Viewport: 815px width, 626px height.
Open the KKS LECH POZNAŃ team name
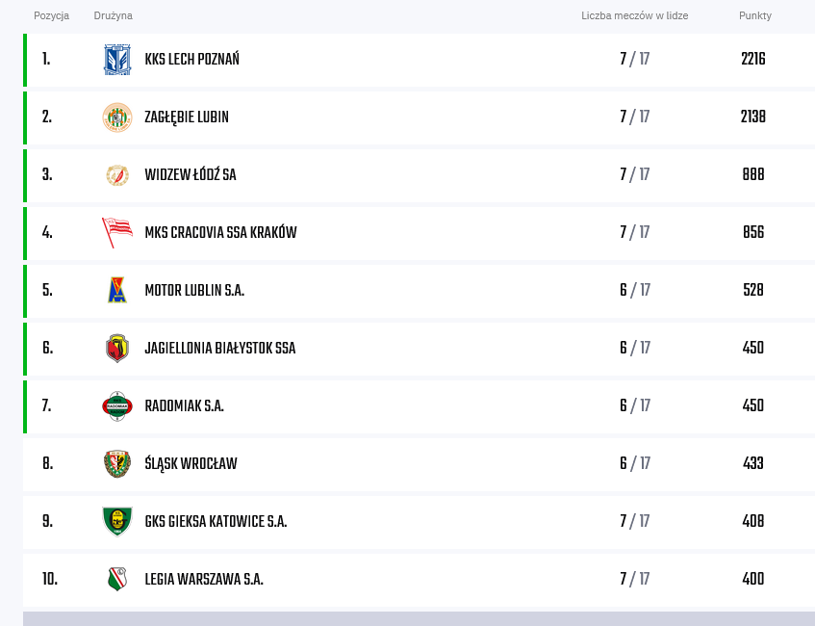(191, 60)
